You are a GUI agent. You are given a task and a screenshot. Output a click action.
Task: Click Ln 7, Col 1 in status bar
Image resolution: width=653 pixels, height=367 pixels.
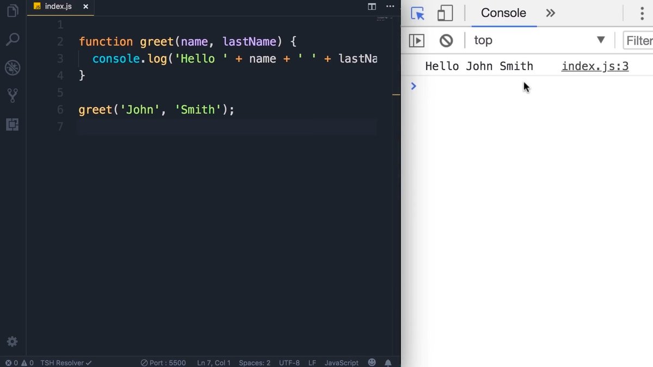tap(214, 363)
